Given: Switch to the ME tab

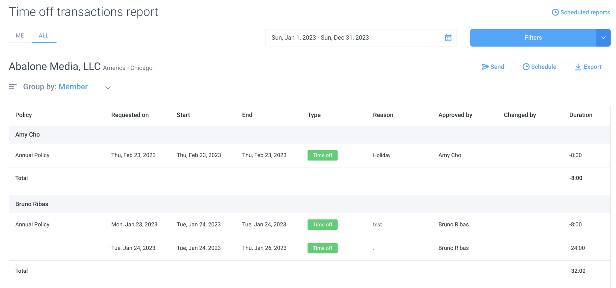Looking at the screenshot, I should [x=20, y=35].
